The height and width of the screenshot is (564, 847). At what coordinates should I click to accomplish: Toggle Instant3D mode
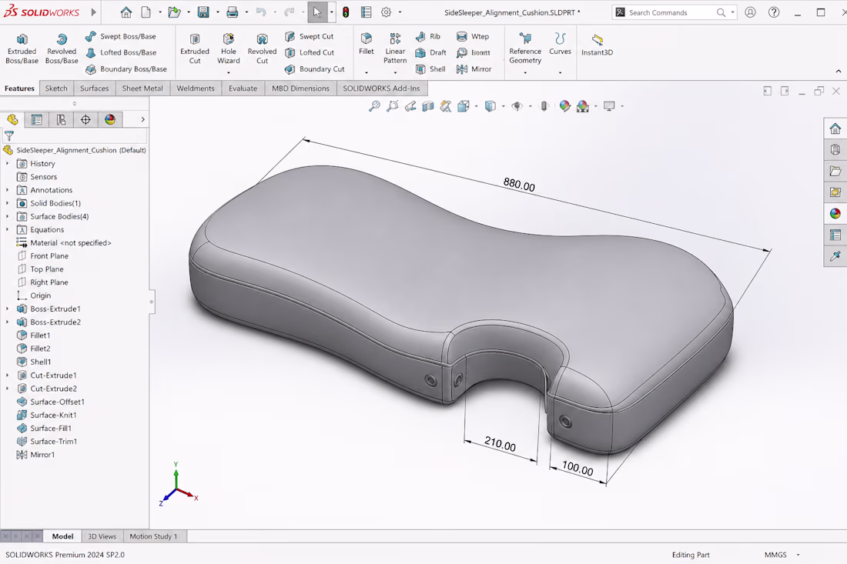tap(597, 44)
